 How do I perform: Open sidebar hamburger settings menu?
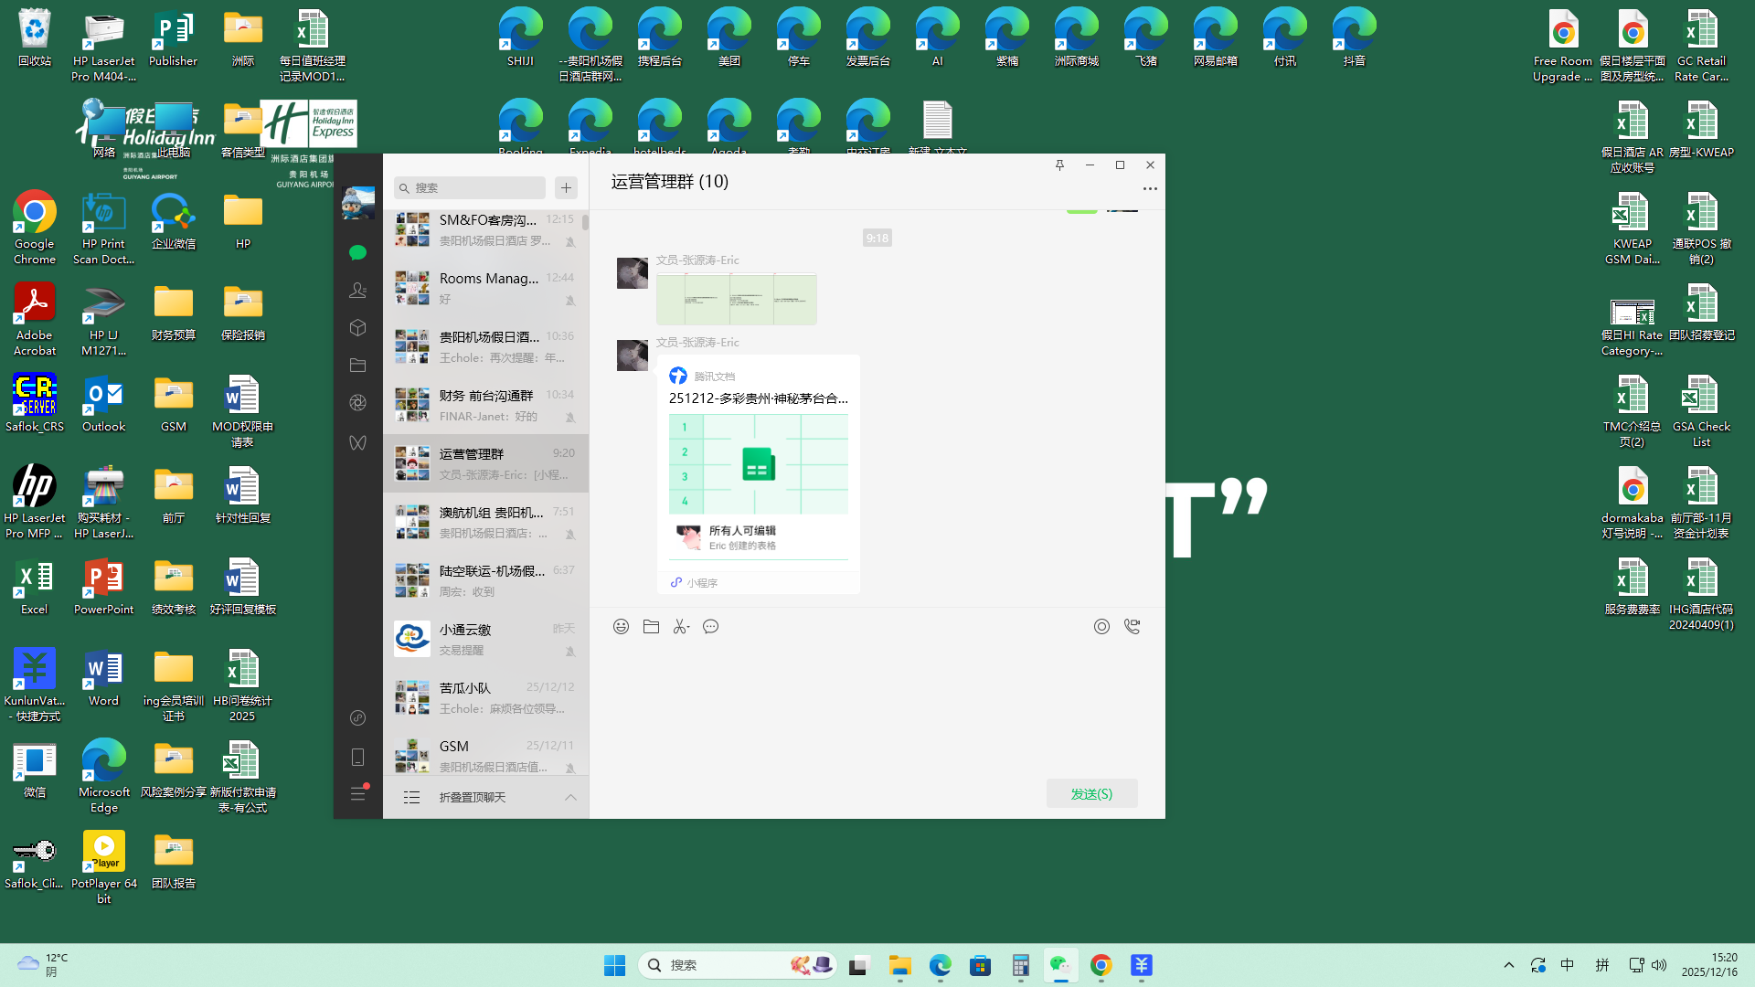357,793
